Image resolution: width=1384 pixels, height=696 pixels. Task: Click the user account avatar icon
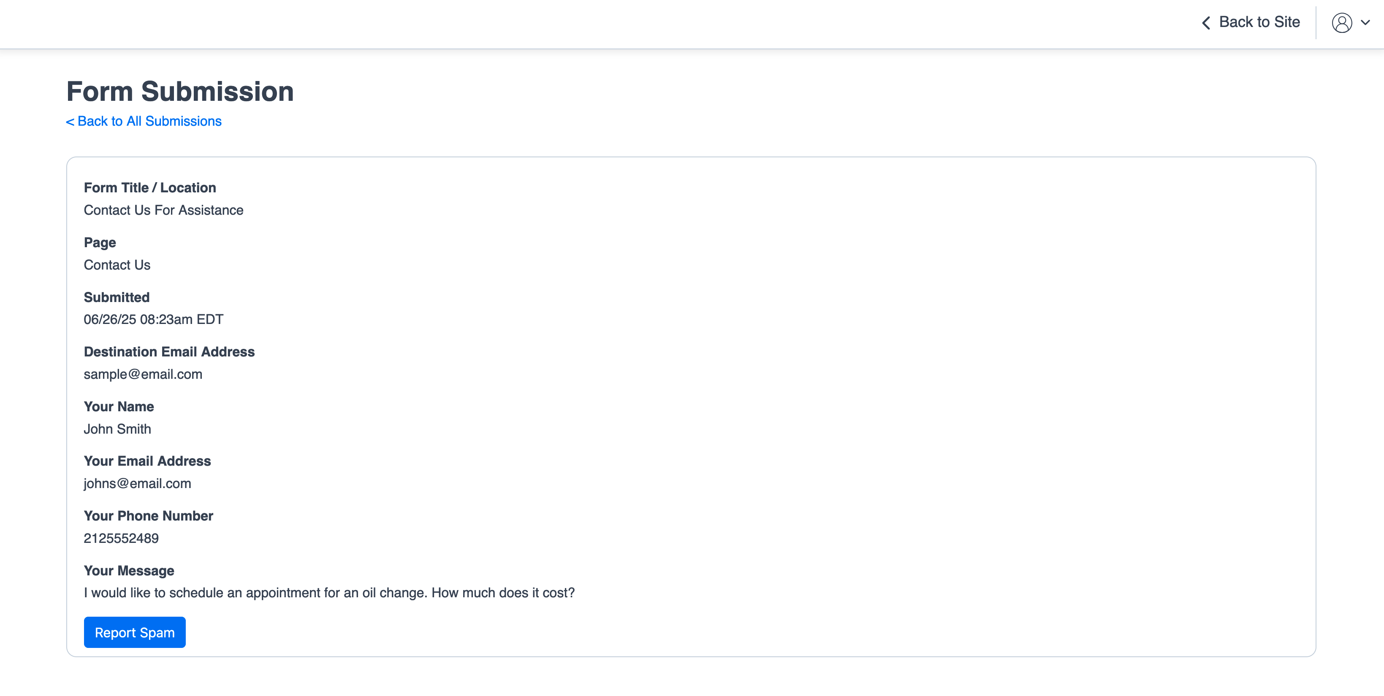(x=1341, y=22)
